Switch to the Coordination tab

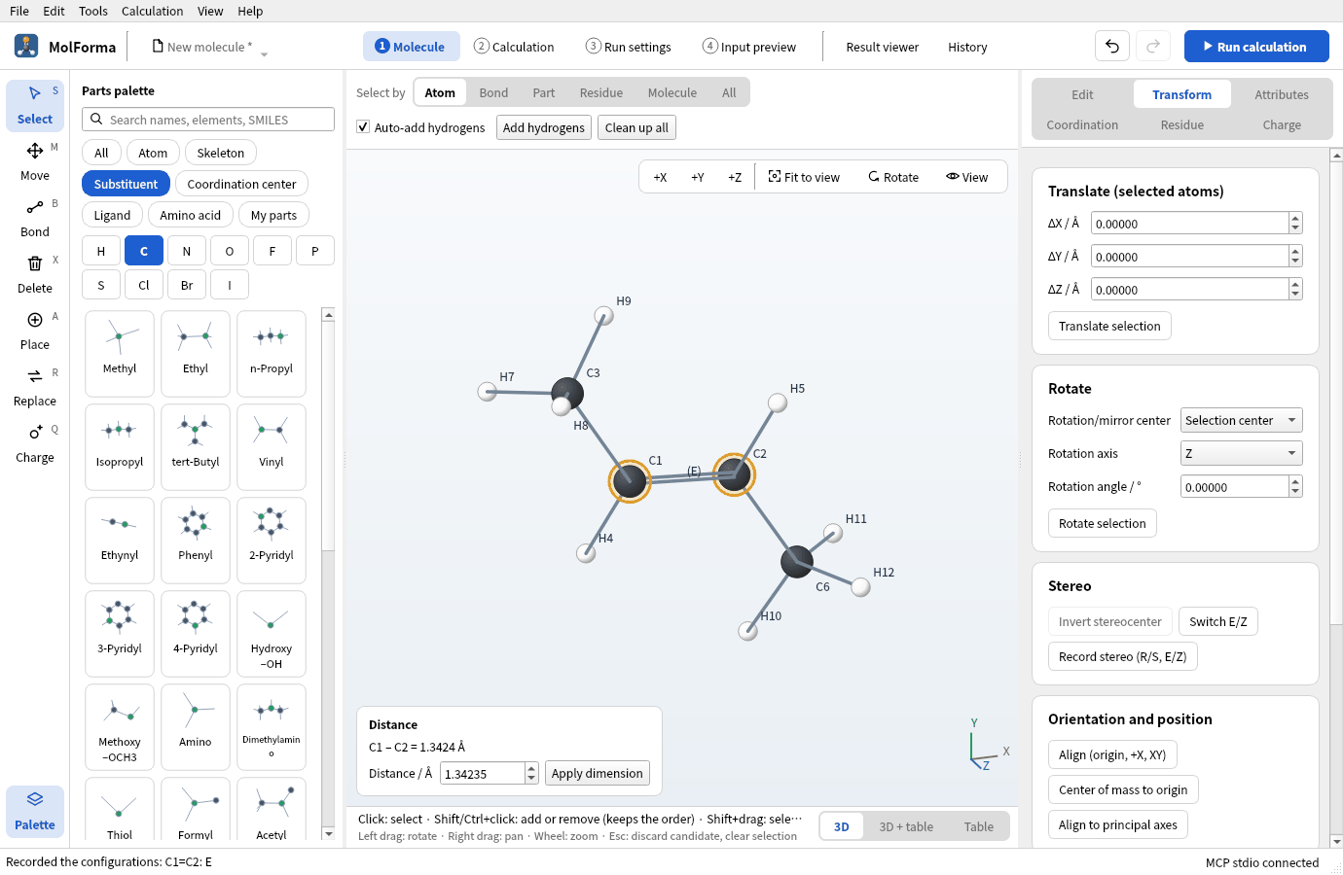point(1082,124)
